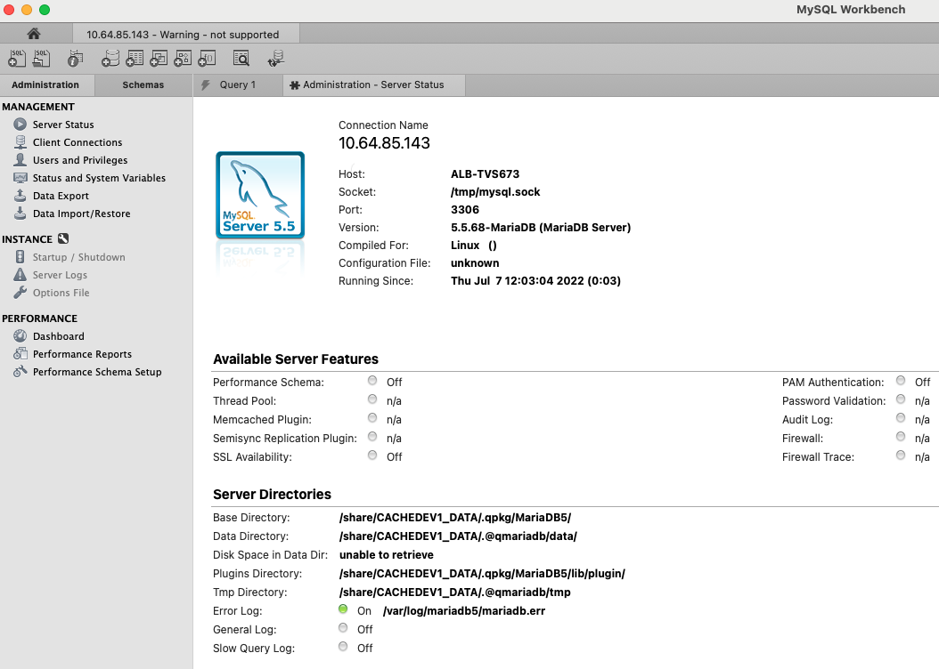Switch to the Schemas sidebar tab
Viewport: 939px width, 669px height.
click(x=143, y=85)
